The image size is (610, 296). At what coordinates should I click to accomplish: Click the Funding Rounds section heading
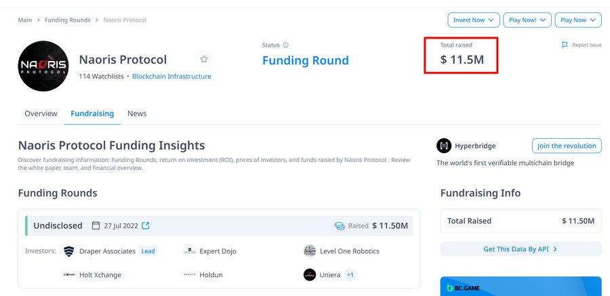58,193
